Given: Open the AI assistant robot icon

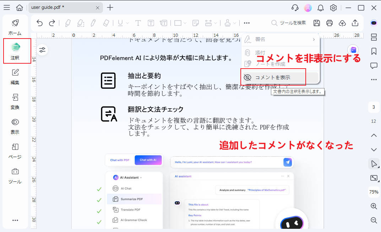Looking at the screenshot, I should [x=373, y=23].
